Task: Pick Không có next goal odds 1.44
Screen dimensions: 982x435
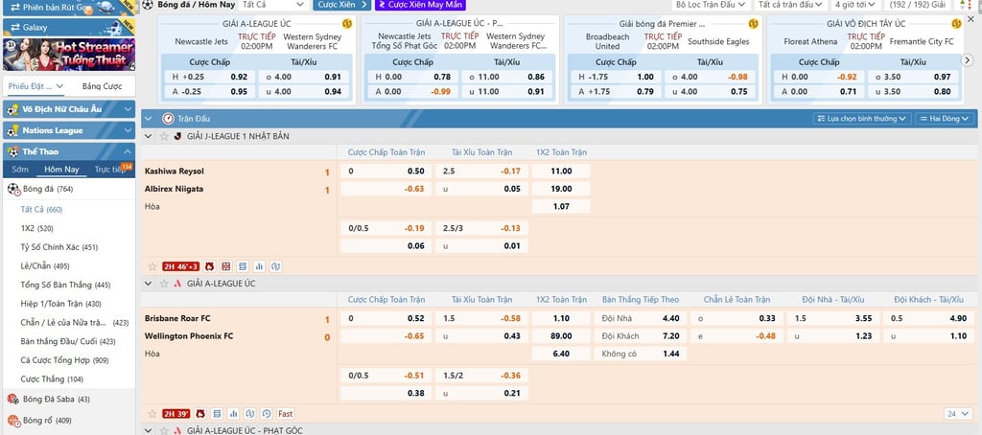Action: click(x=640, y=354)
